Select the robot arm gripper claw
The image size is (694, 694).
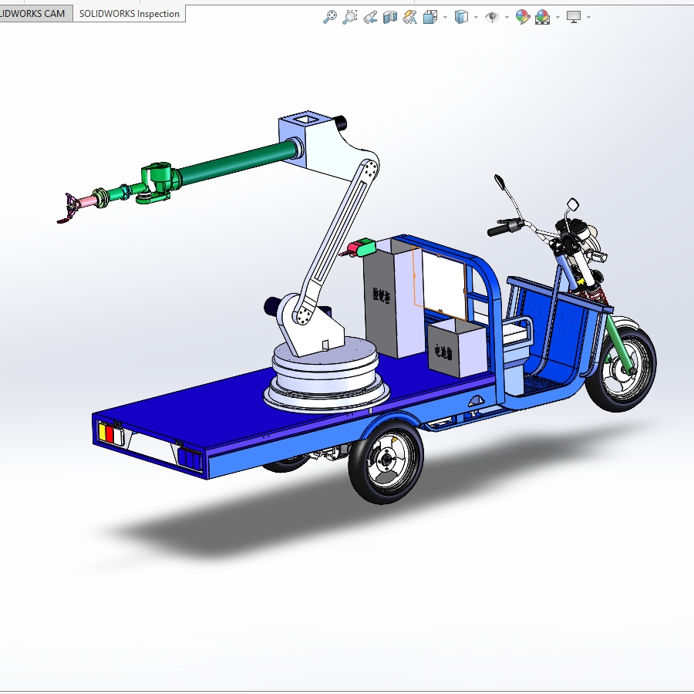(x=69, y=208)
